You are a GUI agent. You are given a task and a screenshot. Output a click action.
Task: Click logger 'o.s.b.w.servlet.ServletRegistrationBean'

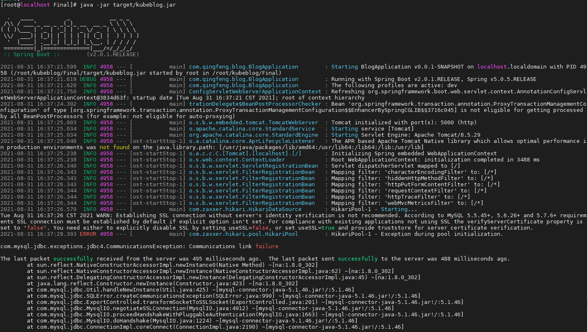(x=253, y=166)
